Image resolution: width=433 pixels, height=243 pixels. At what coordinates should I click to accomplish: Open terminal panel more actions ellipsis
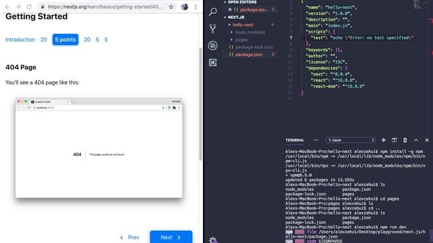point(316,140)
